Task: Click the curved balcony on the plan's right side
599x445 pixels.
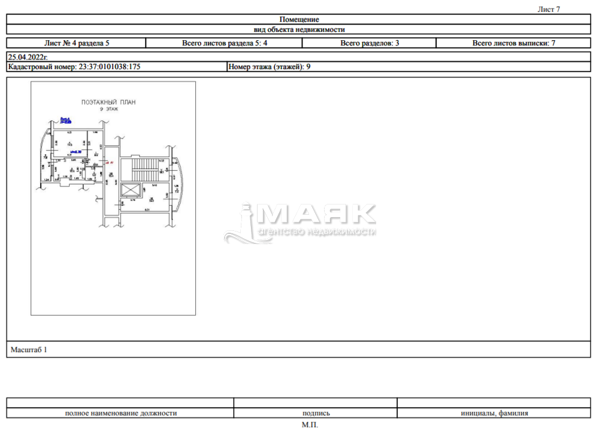Action: (x=177, y=185)
